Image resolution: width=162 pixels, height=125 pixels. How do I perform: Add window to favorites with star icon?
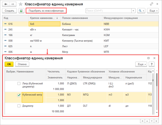(20, 4)
